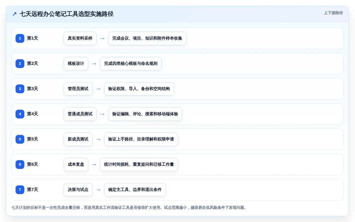Viewport: 355px width, 222px height.
Task: Select step number badge 1
Action: 20,38
